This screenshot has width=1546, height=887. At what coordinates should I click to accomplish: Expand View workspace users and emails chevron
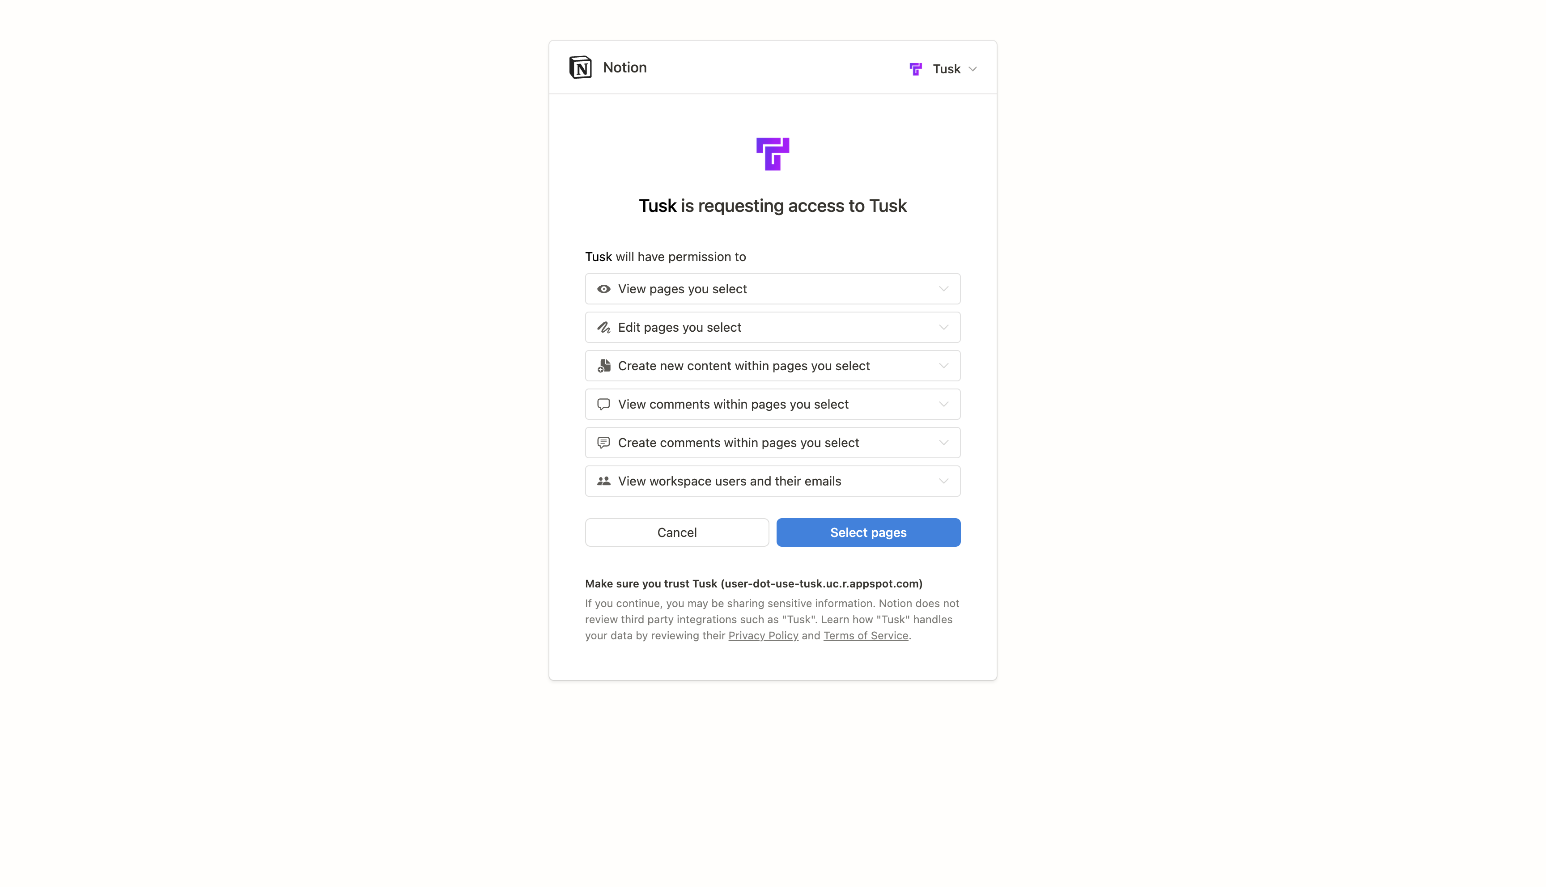(x=943, y=481)
